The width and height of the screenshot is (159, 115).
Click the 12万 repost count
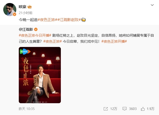[114, 109]
